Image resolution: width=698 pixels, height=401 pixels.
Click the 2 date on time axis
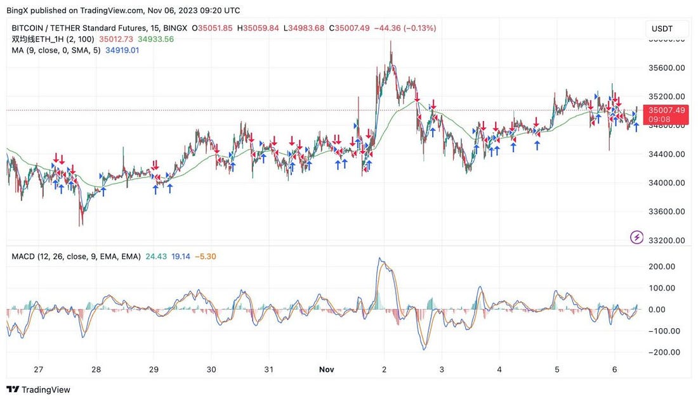(384, 369)
